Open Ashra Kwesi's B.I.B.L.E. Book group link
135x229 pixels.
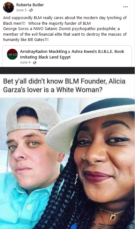(x=98, y=52)
